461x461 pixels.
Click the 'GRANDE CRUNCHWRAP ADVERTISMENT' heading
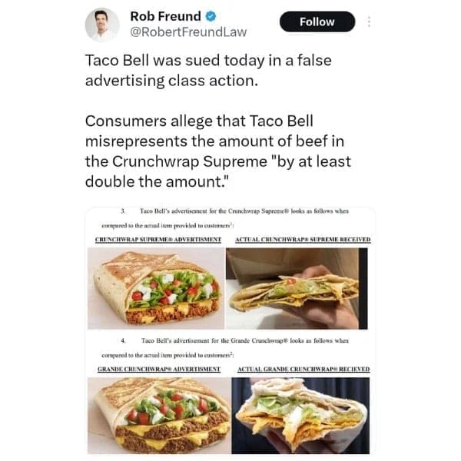[158, 370]
